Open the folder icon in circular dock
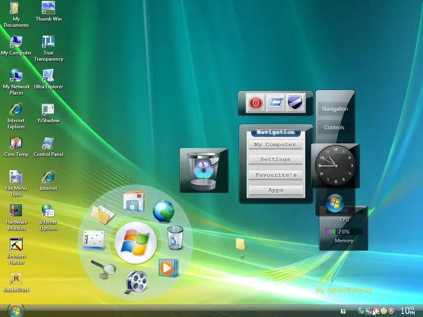Viewport: 423px width, 317px height. click(x=103, y=214)
